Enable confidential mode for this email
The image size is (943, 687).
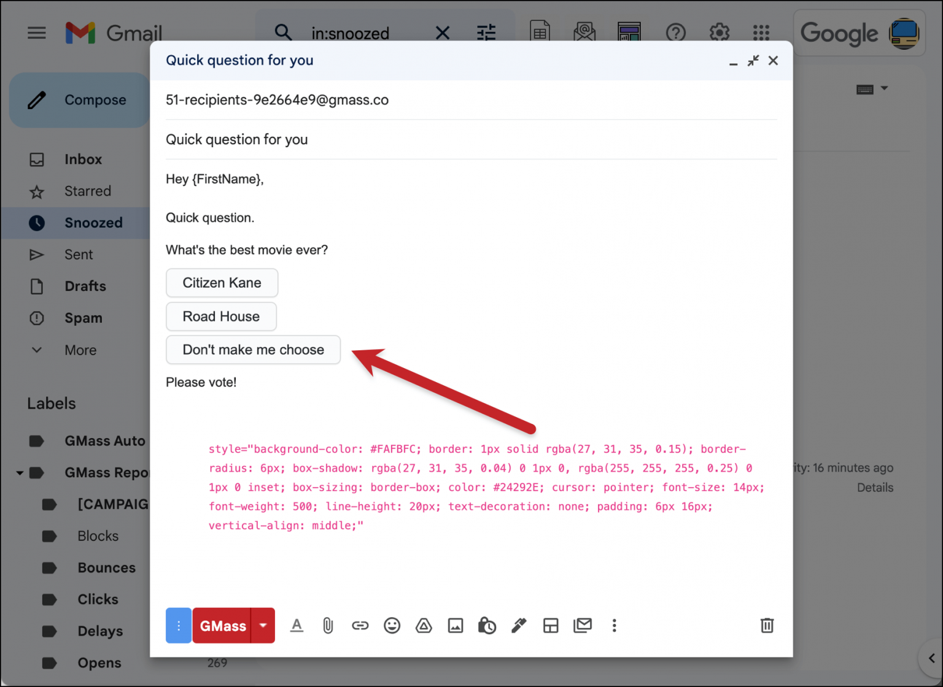[487, 625]
